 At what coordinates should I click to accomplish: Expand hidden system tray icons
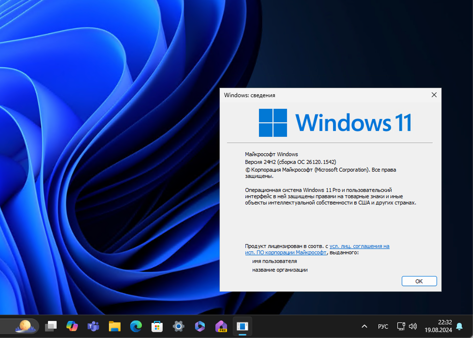tap(364, 326)
